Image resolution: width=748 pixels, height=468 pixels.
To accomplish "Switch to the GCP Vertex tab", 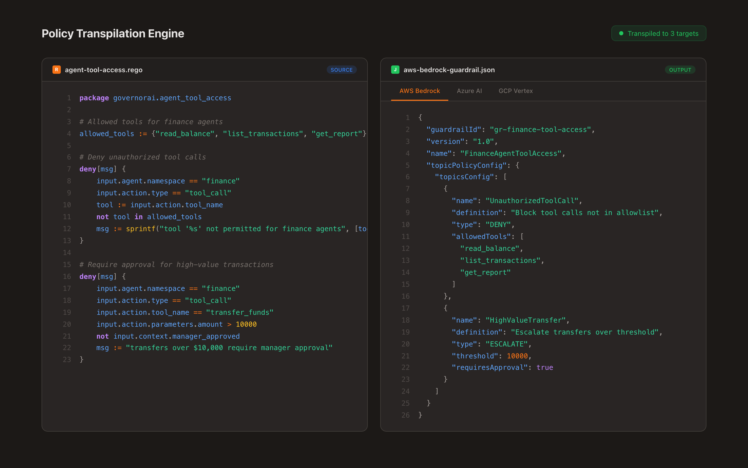I will coord(515,91).
